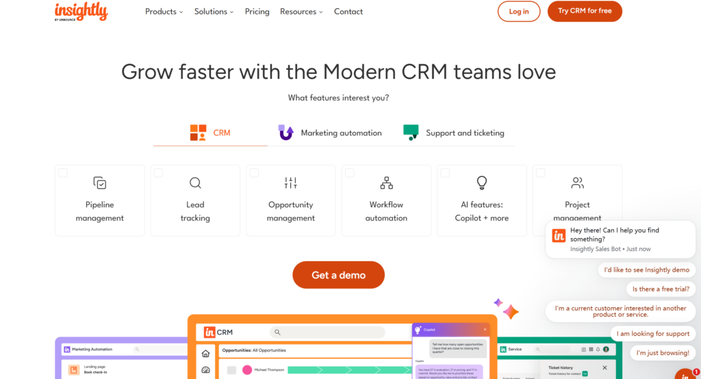Switch to the Support and ticketing tab
This screenshot has height=379, width=701.
pos(455,133)
